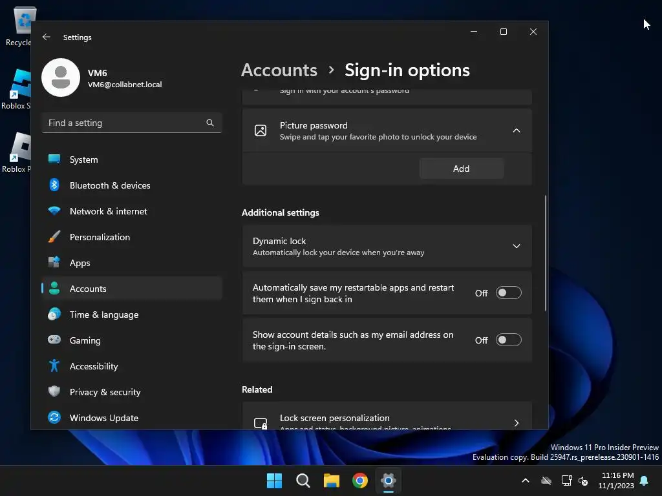Click the Accounts breadcrumb link
The height and width of the screenshot is (496, 662).
coord(279,70)
